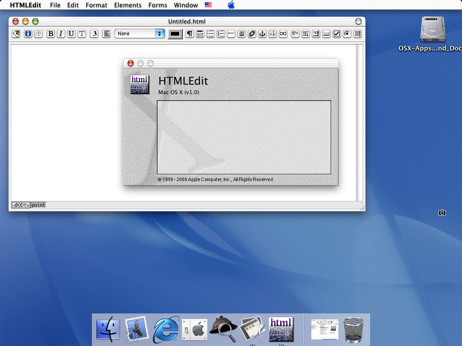The width and height of the screenshot is (462, 346).
Task: Launch Internet Explorer from the Dock
Action: pyautogui.click(x=166, y=329)
